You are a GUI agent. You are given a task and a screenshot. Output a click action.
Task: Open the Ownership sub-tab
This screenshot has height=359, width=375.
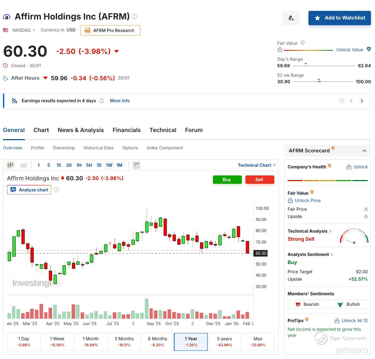coord(64,148)
